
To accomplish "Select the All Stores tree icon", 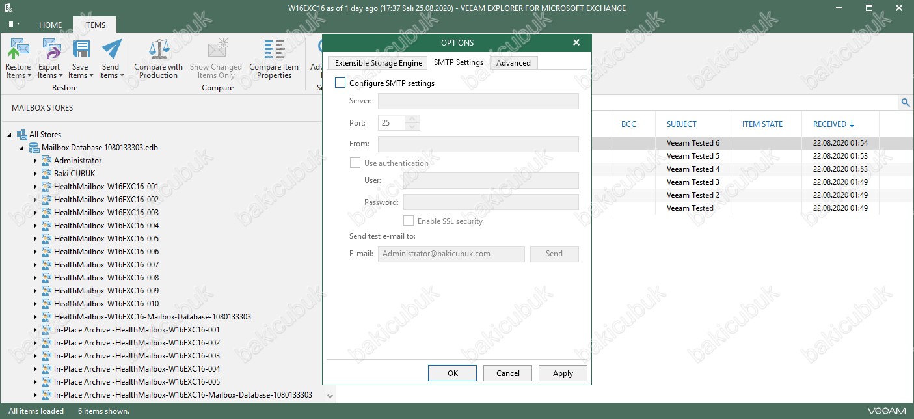I will 21,135.
